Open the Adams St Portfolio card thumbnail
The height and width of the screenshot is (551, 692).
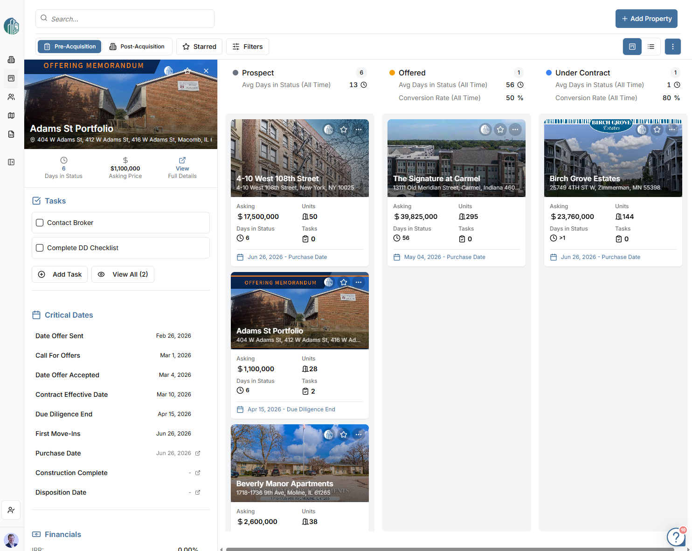tap(300, 311)
